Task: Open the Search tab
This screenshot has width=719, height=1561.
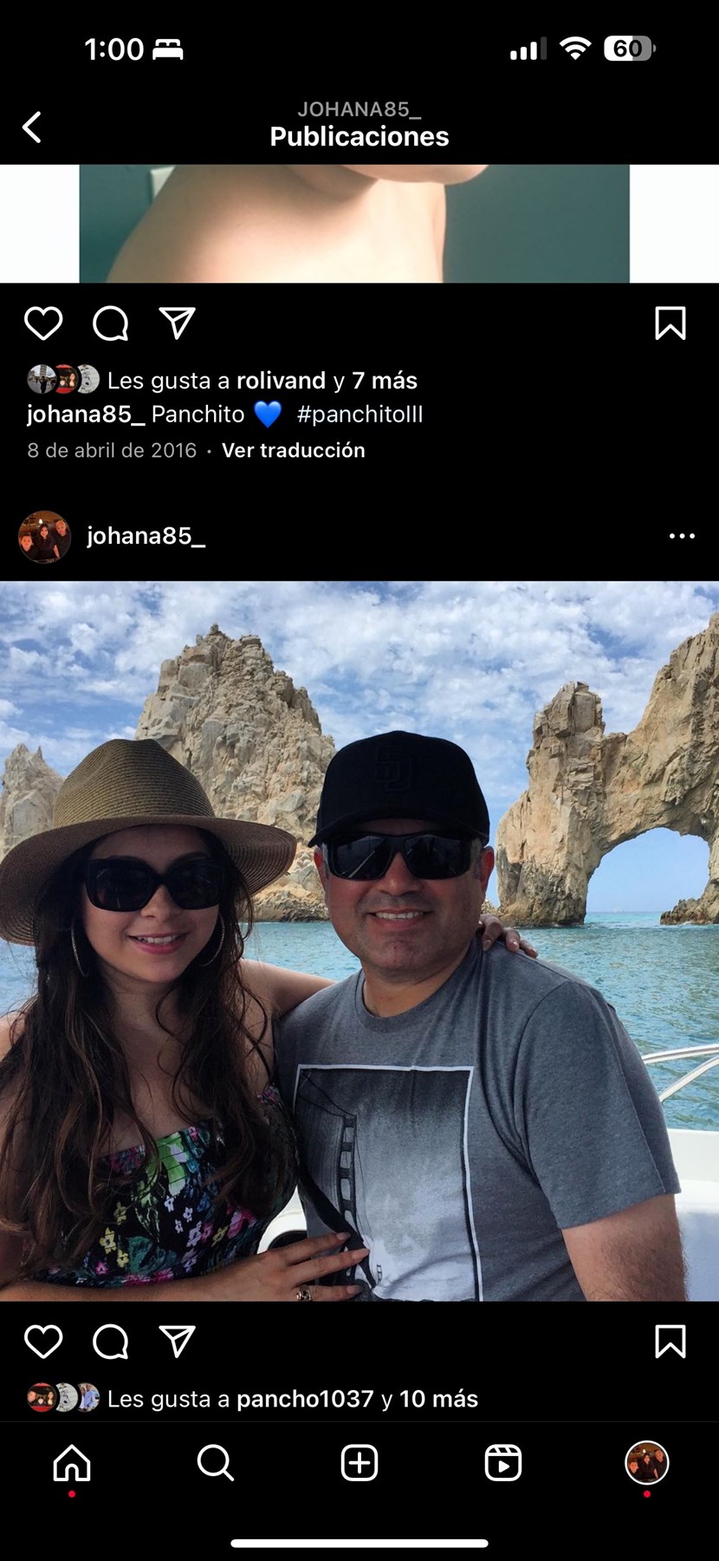Action: 216,1463
